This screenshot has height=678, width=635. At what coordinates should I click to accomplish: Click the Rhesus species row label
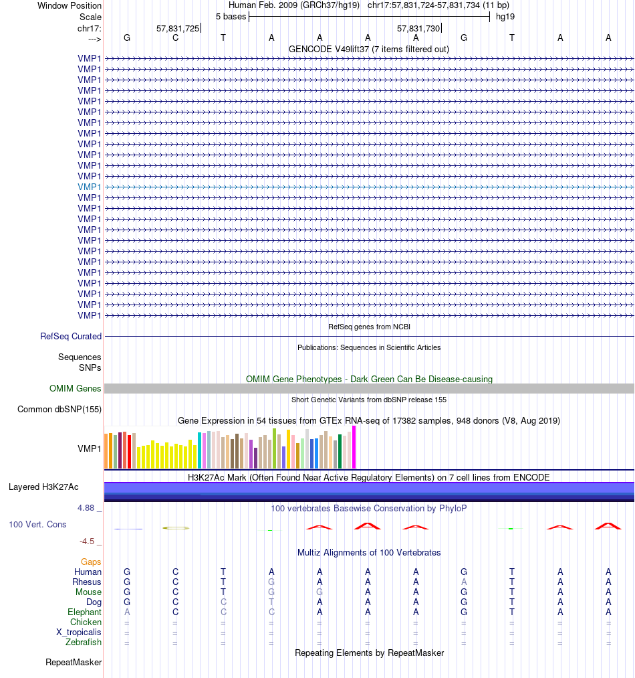tap(87, 582)
